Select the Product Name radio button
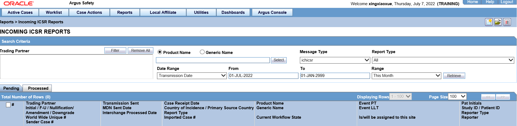Screen dimensions: 517x126 point(160,52)
